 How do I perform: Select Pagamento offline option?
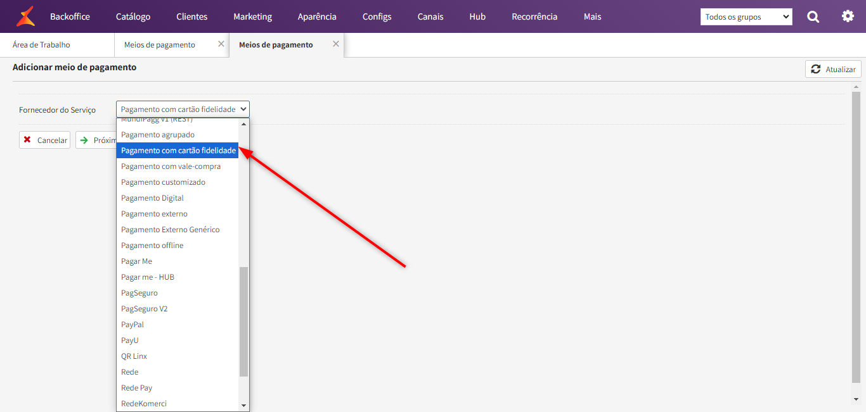coord(178,246)
